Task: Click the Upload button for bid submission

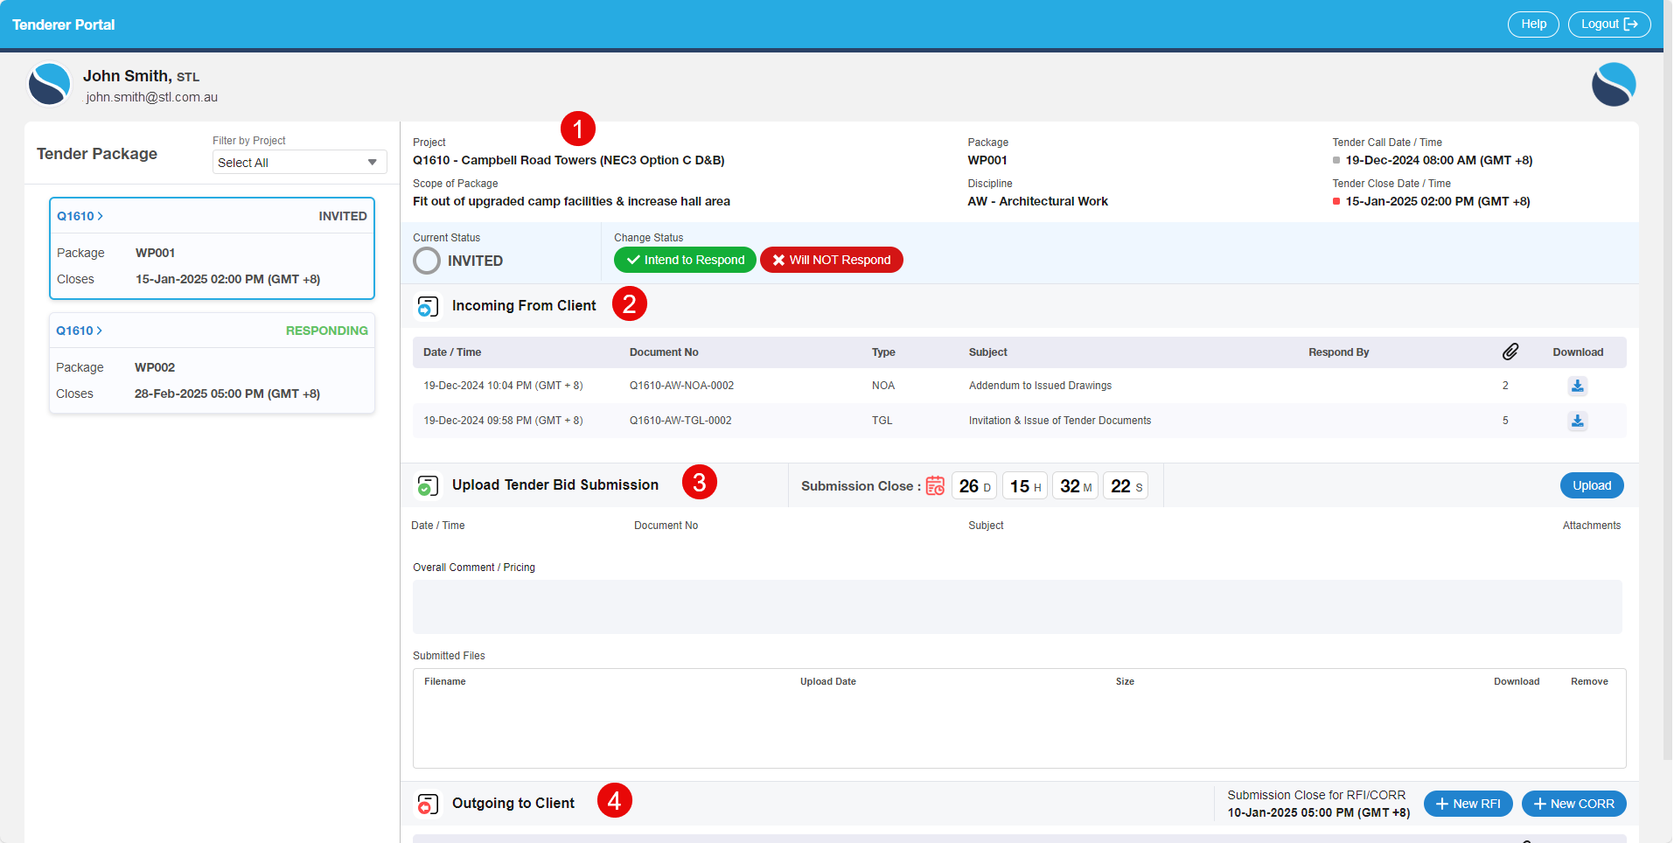Action: pos(1592,485)
